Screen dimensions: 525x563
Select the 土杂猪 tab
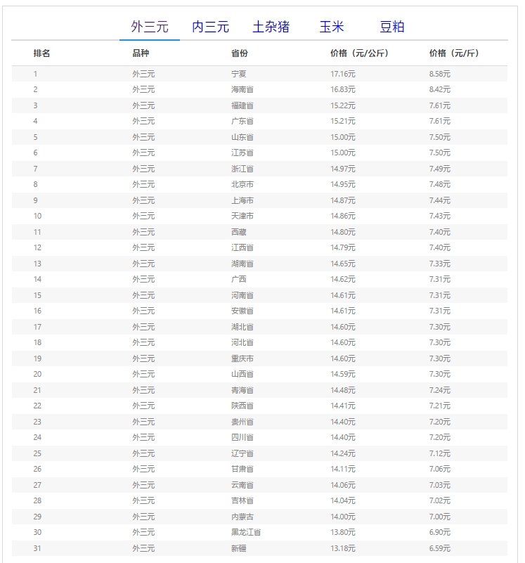pos(271,27)
